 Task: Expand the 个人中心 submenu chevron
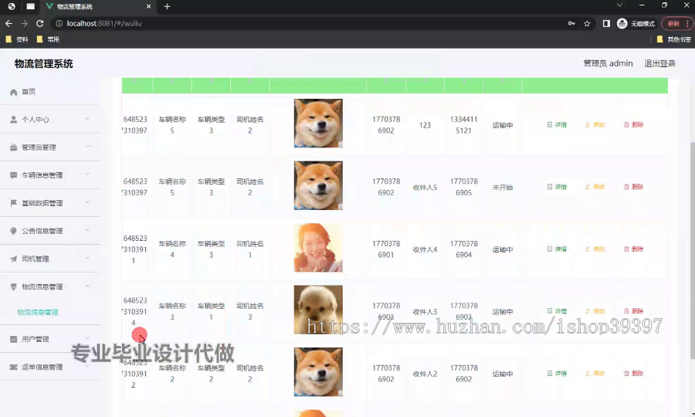pos(87,119)
